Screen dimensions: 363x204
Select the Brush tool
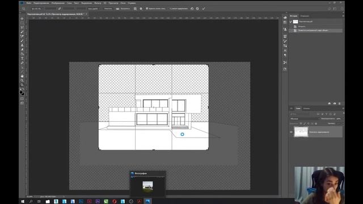22,40
